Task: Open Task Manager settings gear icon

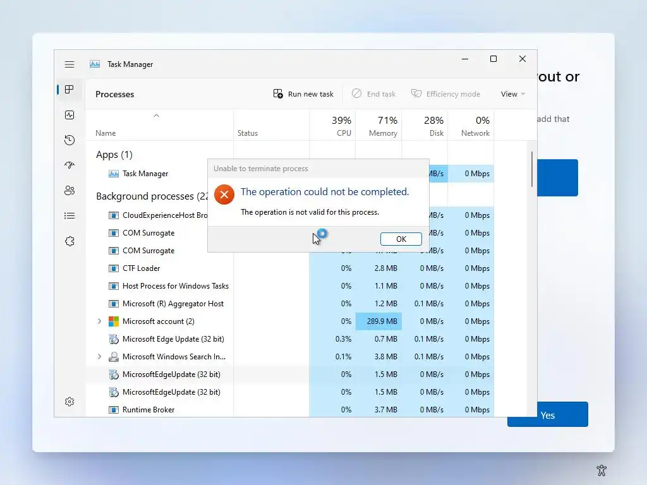Action: [70, 402]
